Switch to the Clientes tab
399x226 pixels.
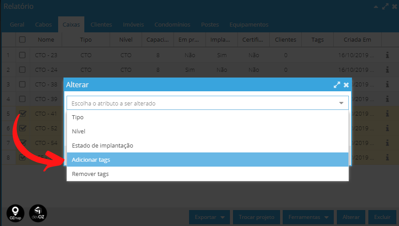[x=101, y=25]
